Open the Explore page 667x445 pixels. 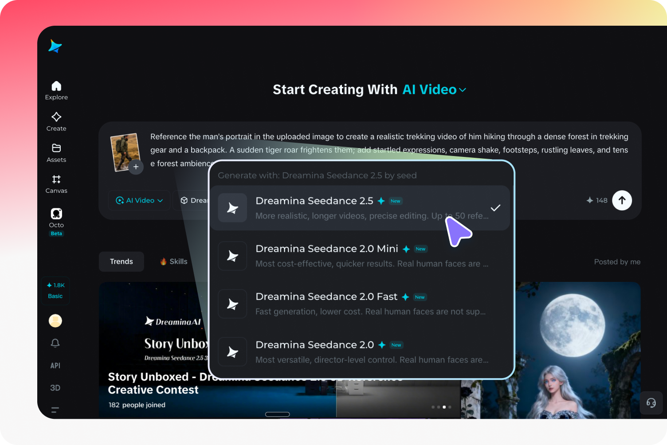click(56, 91)
